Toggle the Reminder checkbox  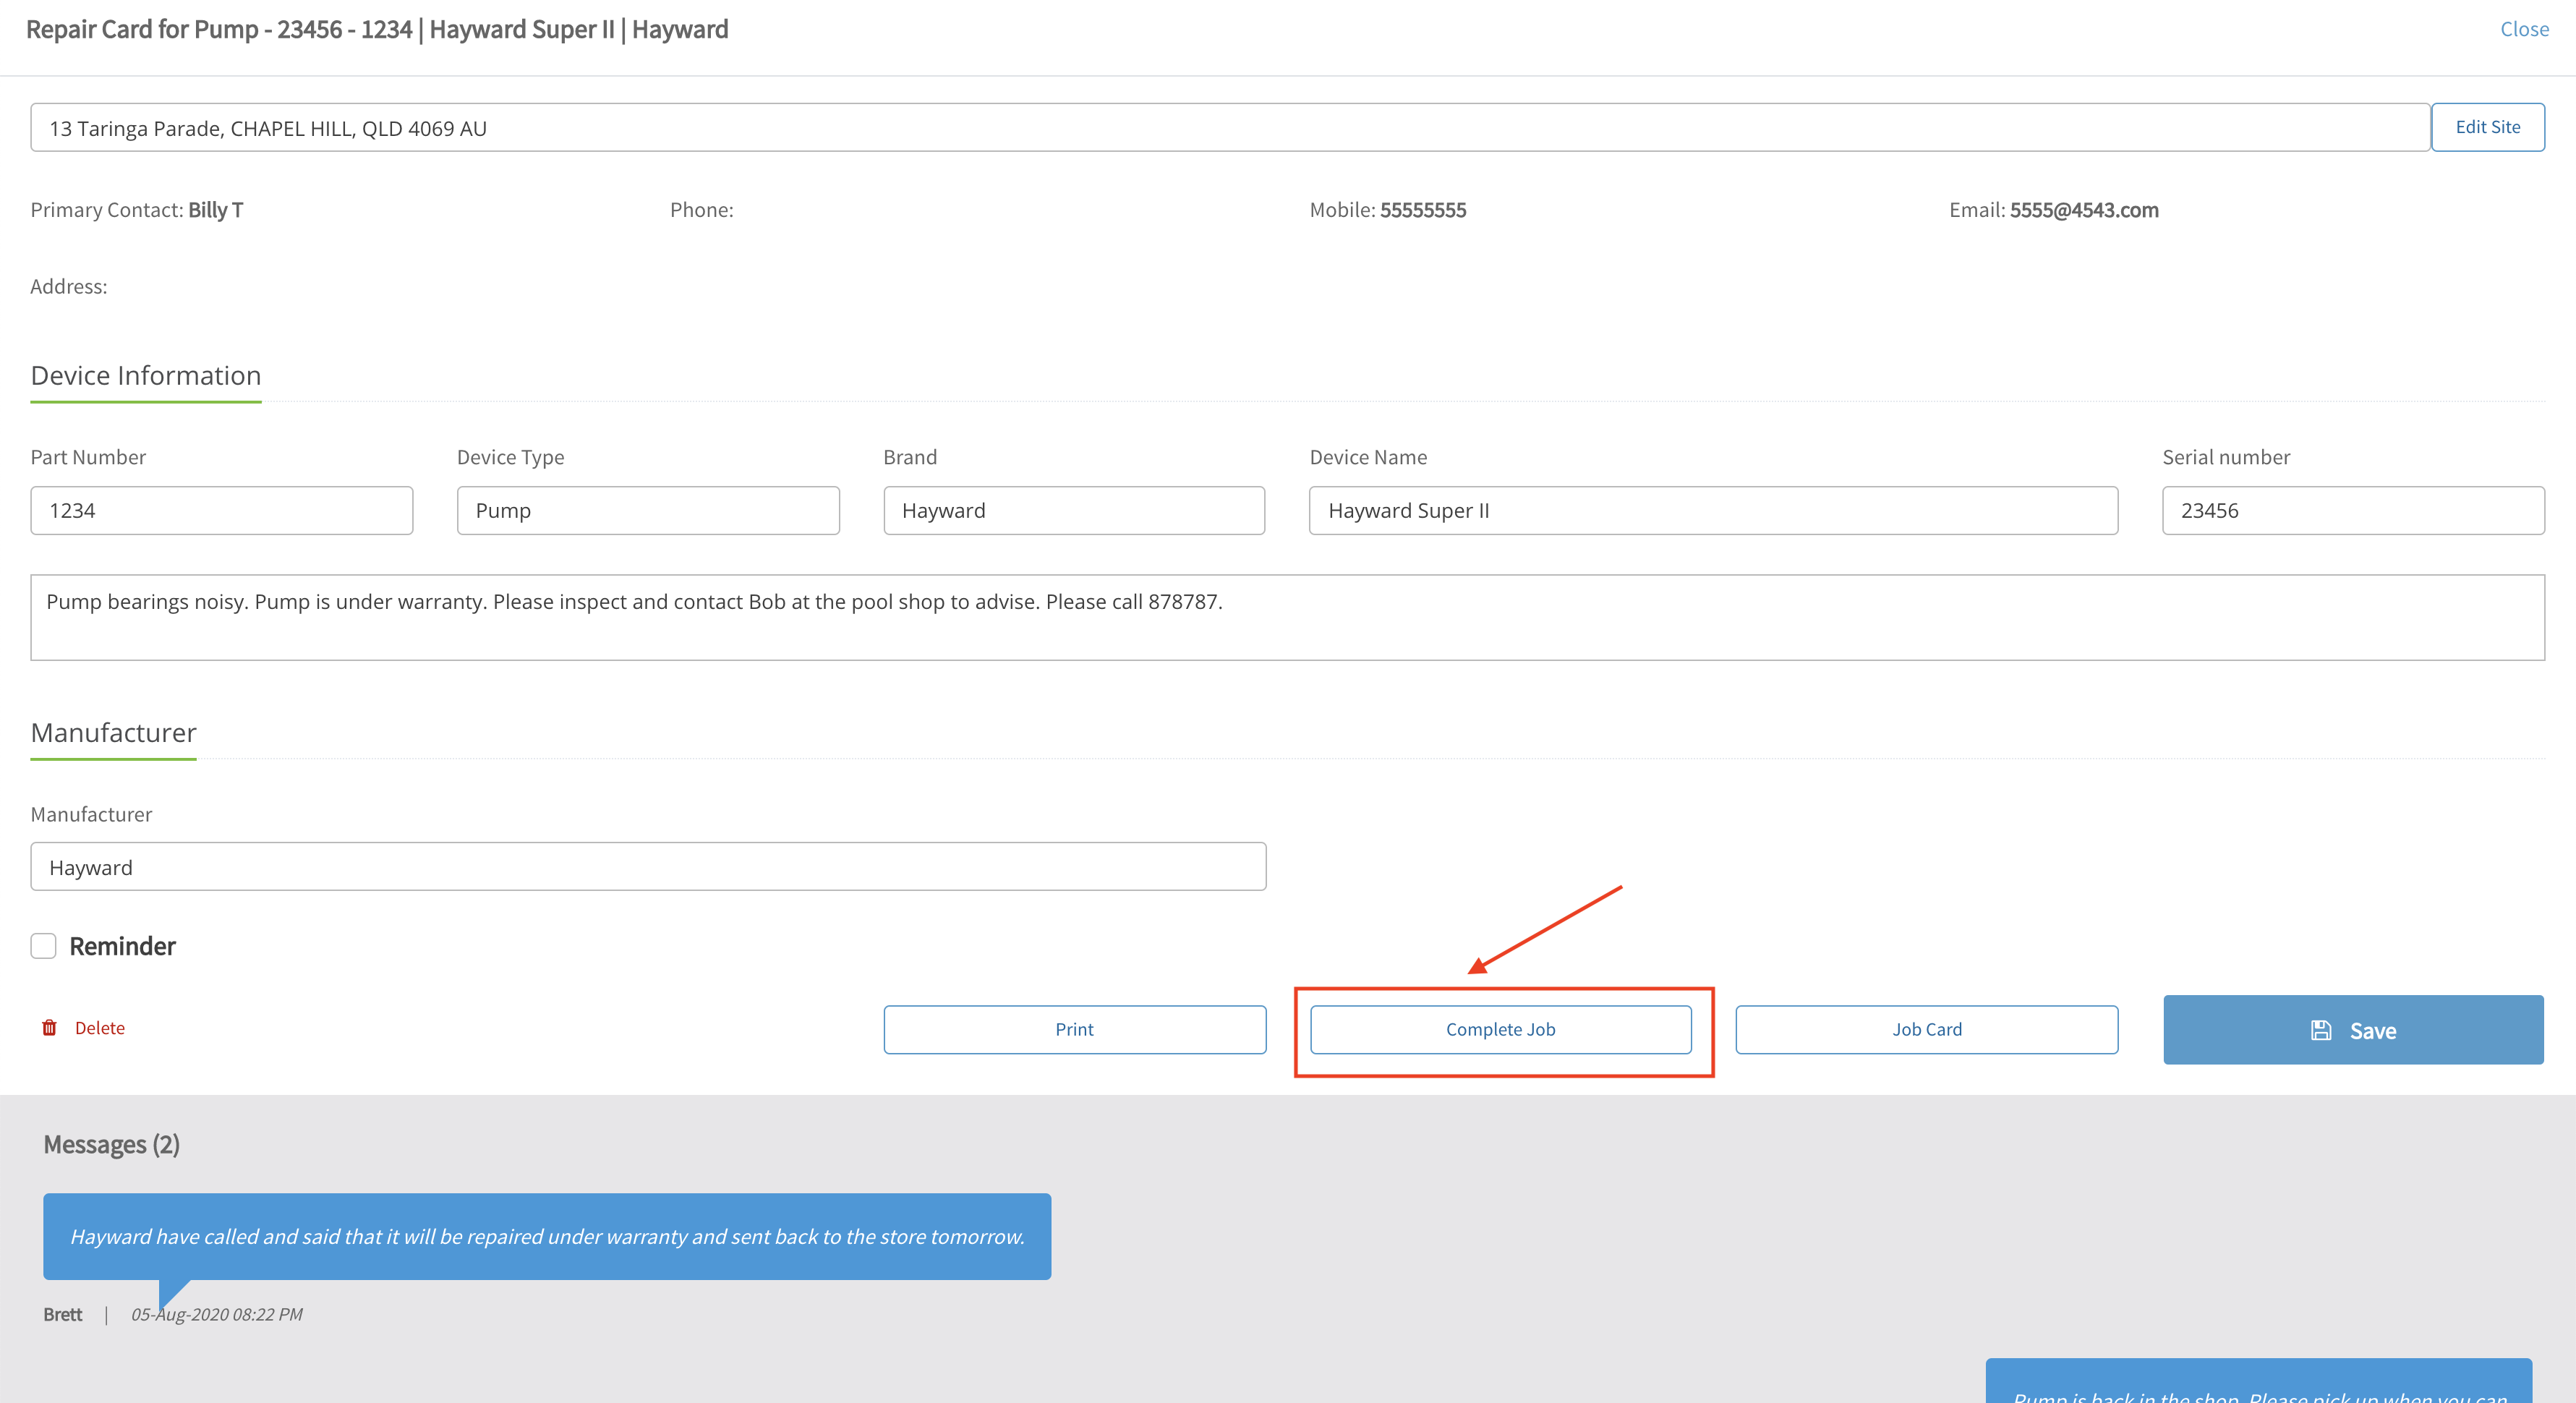[x=43, y=946]
